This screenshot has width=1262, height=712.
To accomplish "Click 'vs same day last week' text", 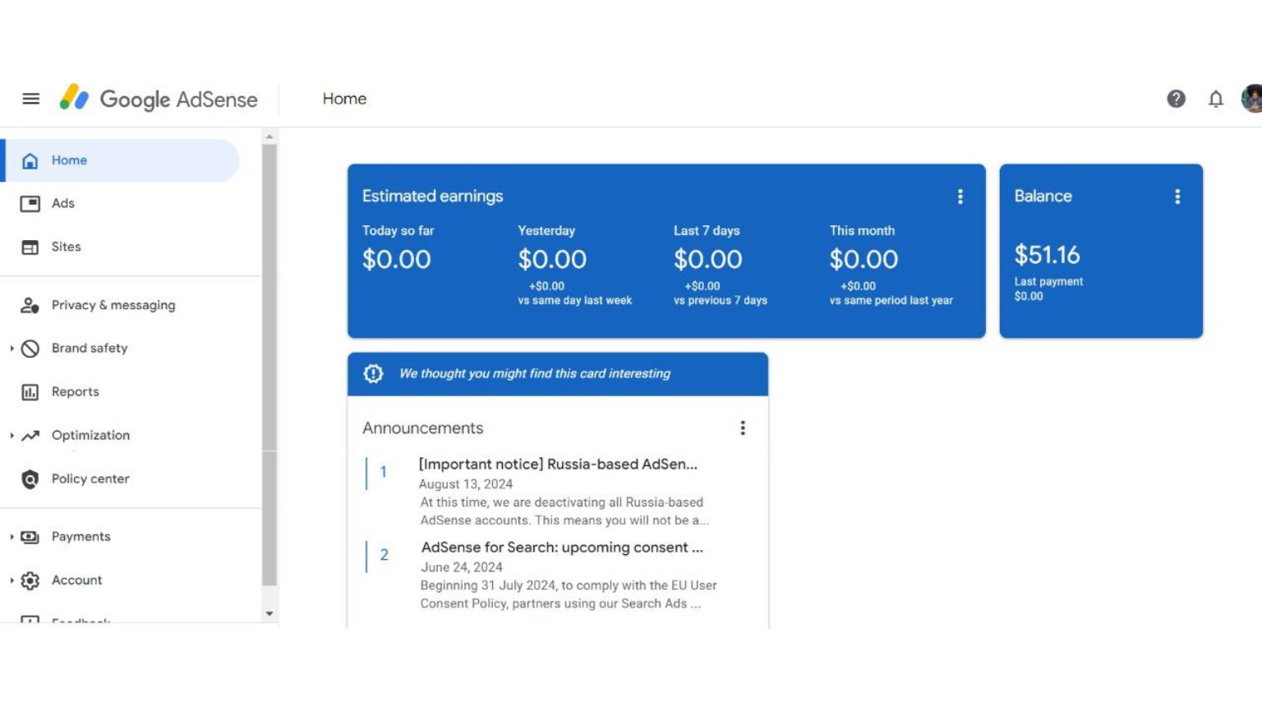I will (x=575, y=301).
